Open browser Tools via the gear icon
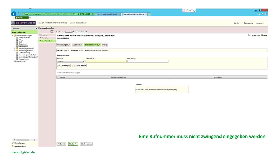 265,14
